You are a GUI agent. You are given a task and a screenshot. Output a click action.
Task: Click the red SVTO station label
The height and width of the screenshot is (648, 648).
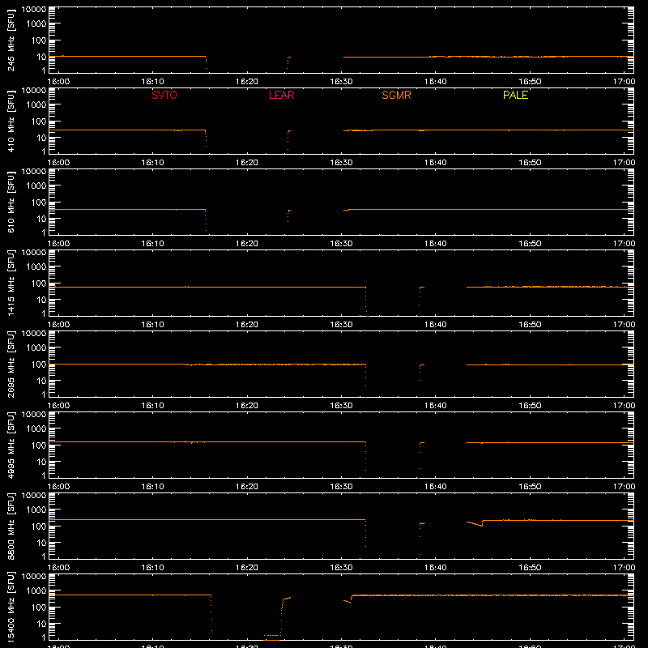point(164,95)
